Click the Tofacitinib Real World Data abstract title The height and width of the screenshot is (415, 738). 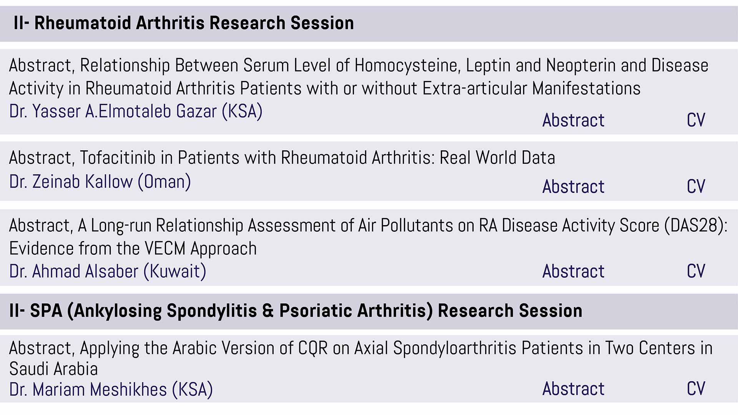click(282, 158)
